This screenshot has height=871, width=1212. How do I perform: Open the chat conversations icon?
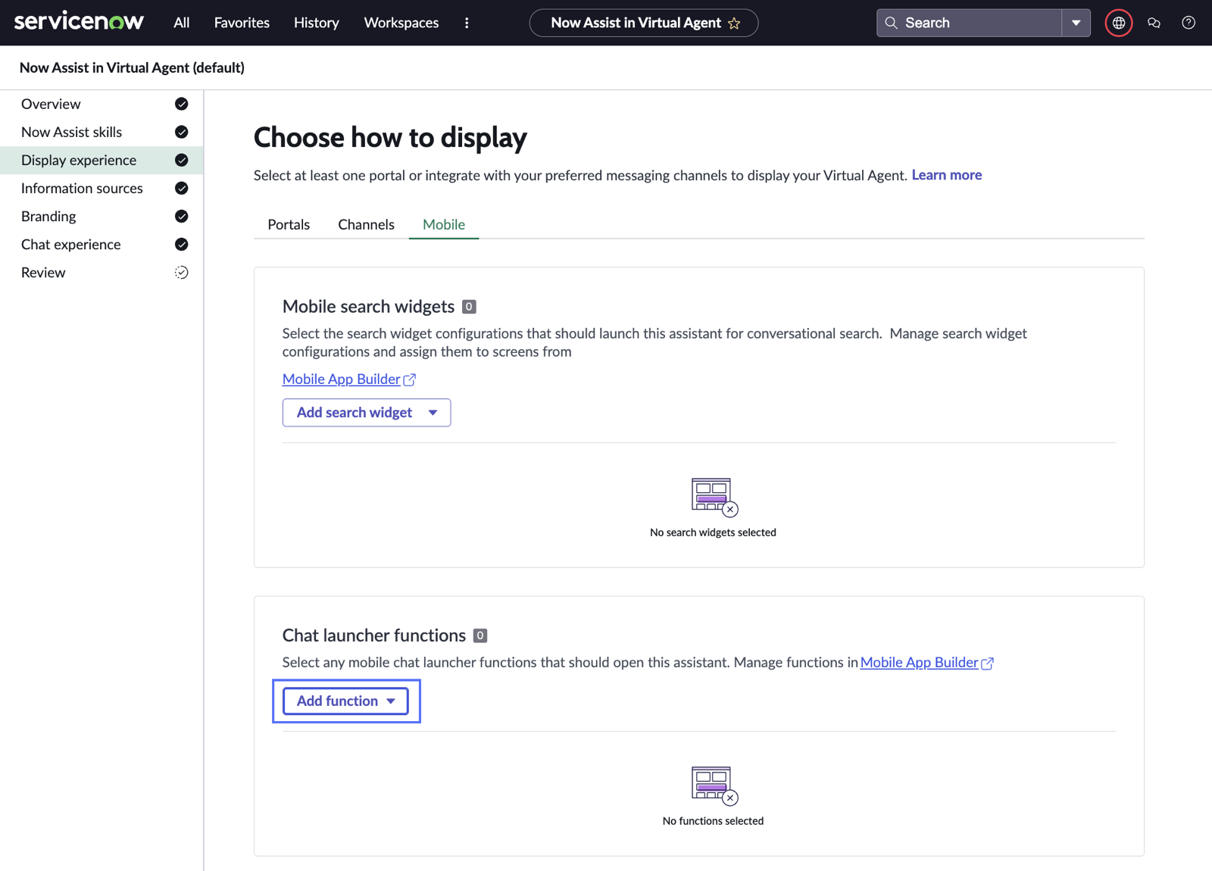(x=1154, y=23)
